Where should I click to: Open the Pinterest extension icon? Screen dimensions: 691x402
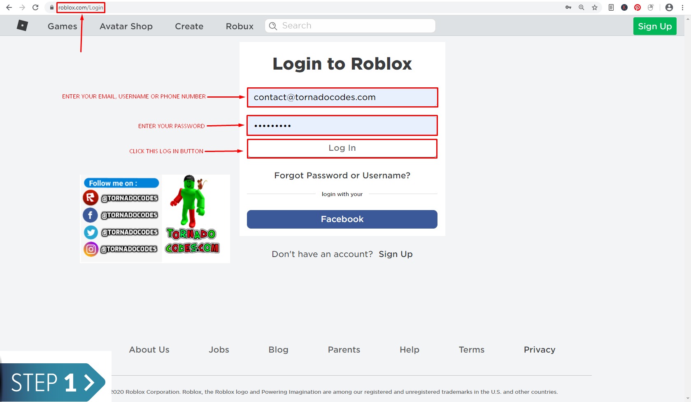point(637,7)
